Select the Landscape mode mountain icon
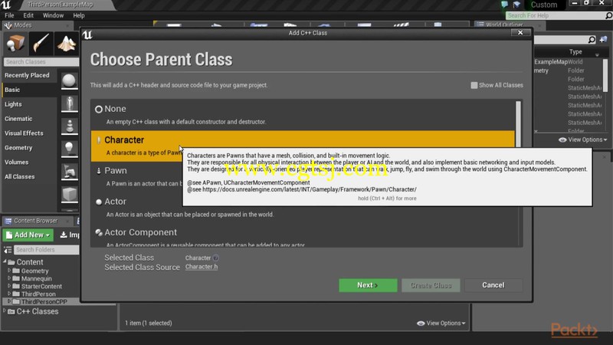The height and width of the screenshot is (345, 613). [x=67, y=43]
